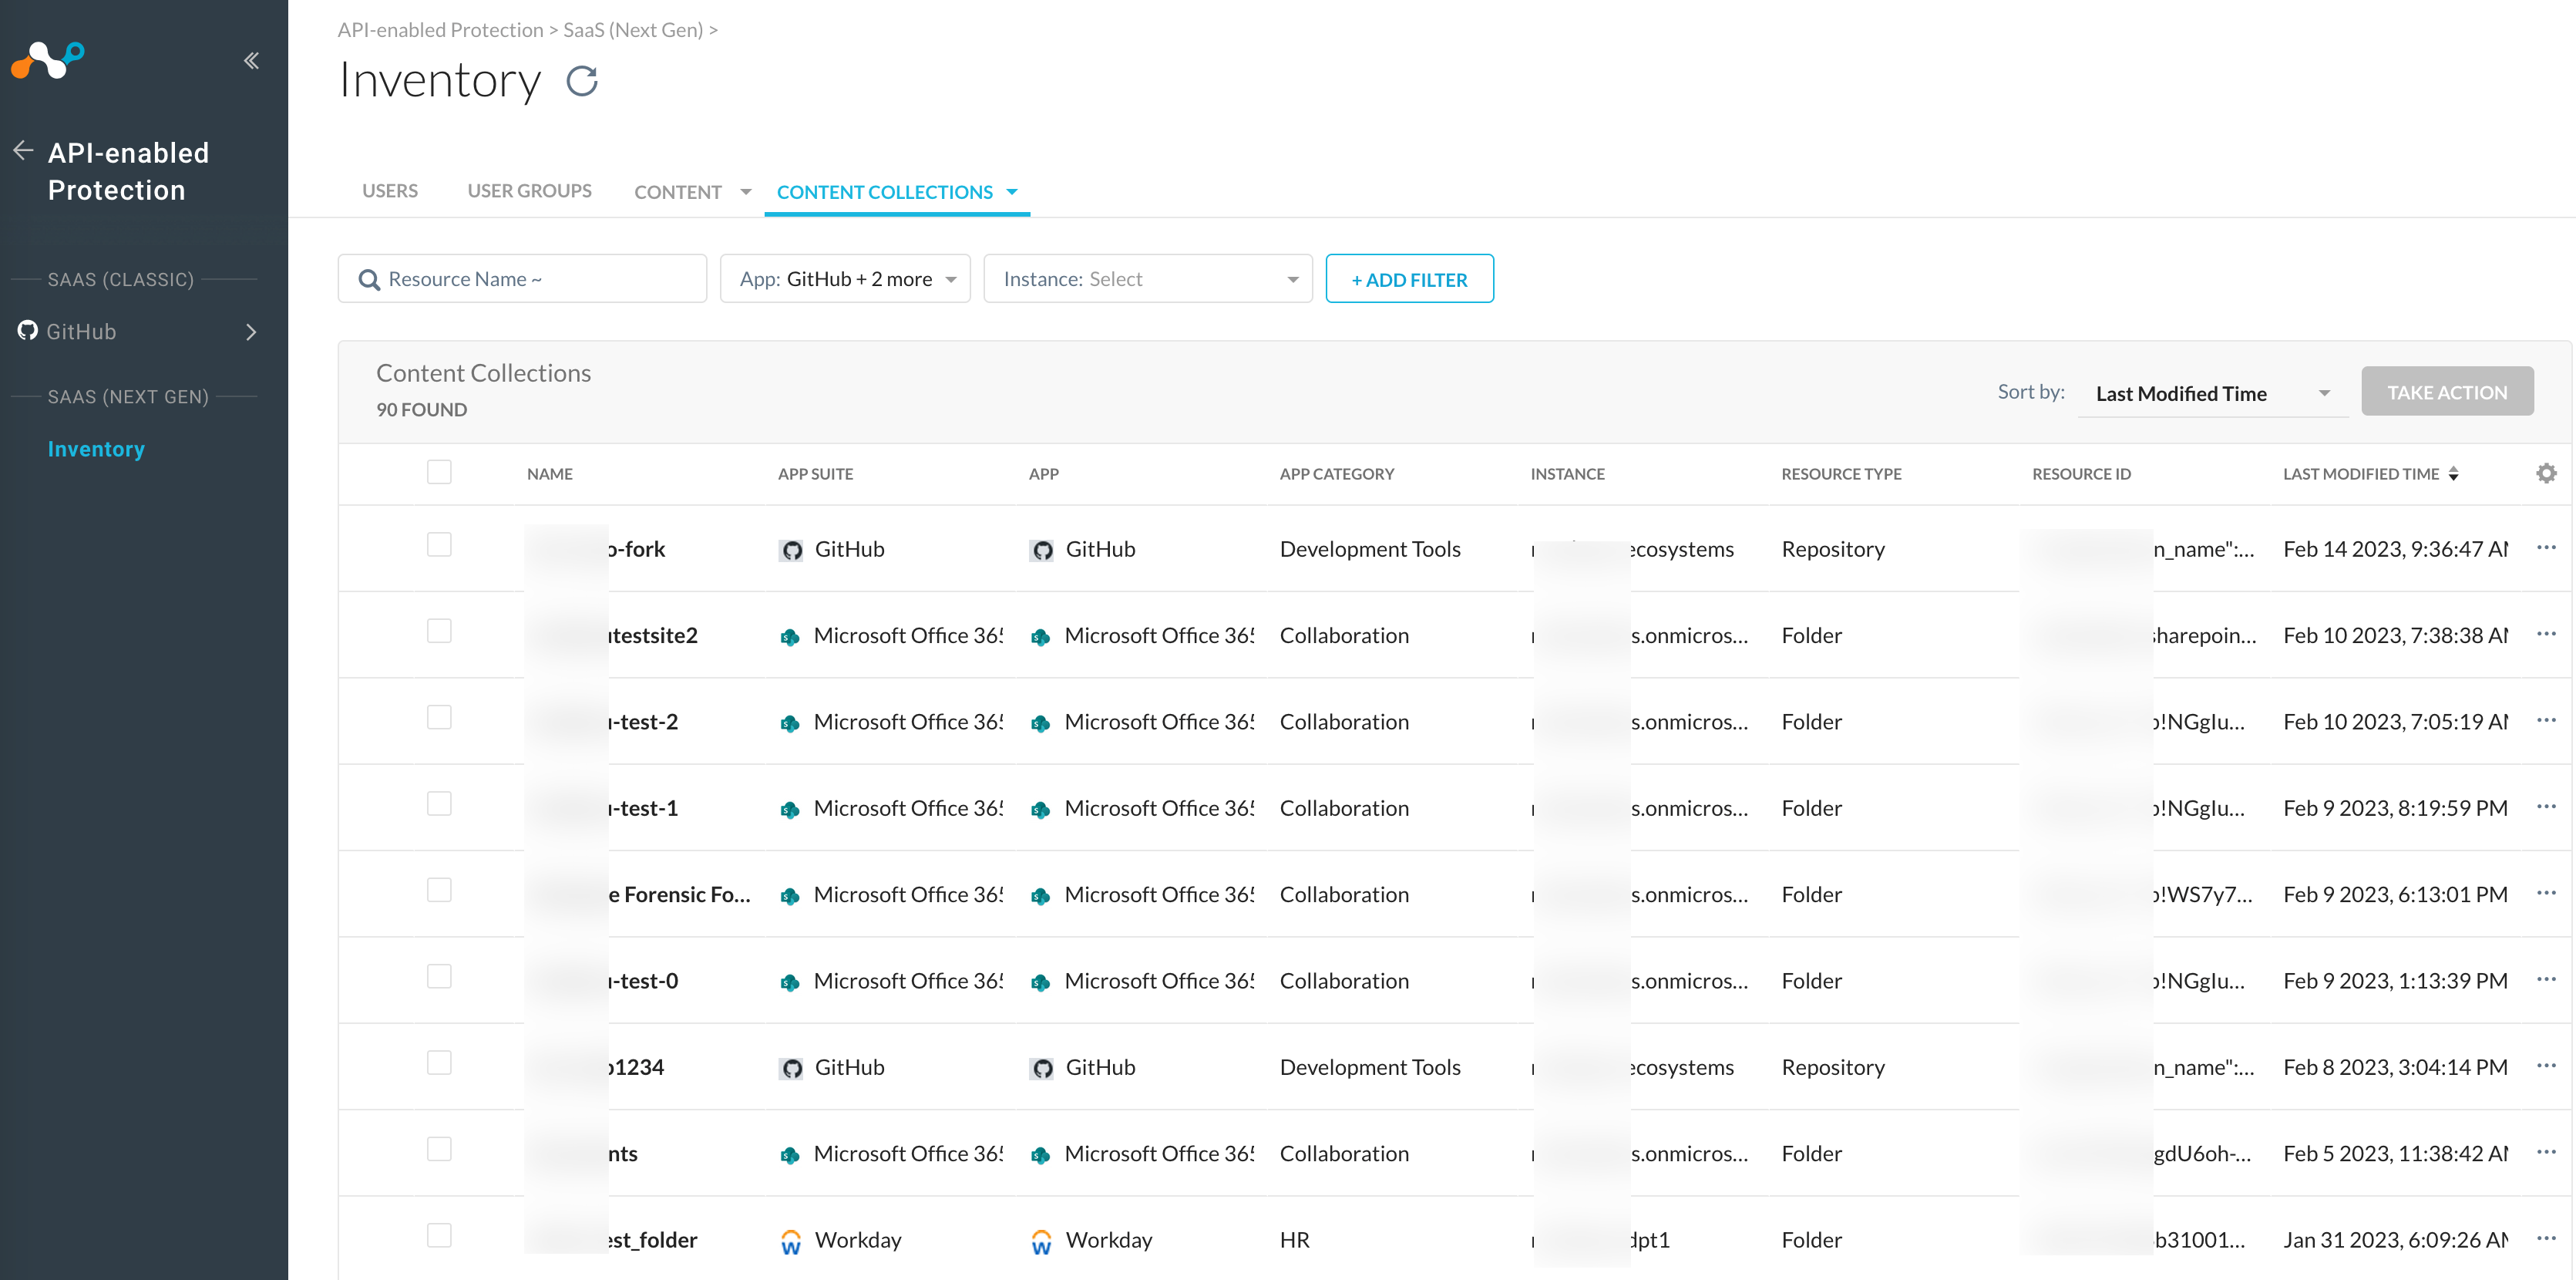
Task: Click the NAME column header
Action: [550, 474]
